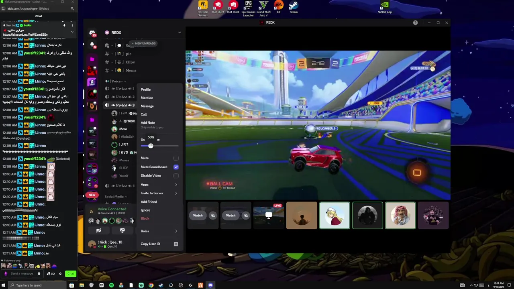Open File Explorer from the taskbar
Screen dimensions: 514x289
[82, 285]
